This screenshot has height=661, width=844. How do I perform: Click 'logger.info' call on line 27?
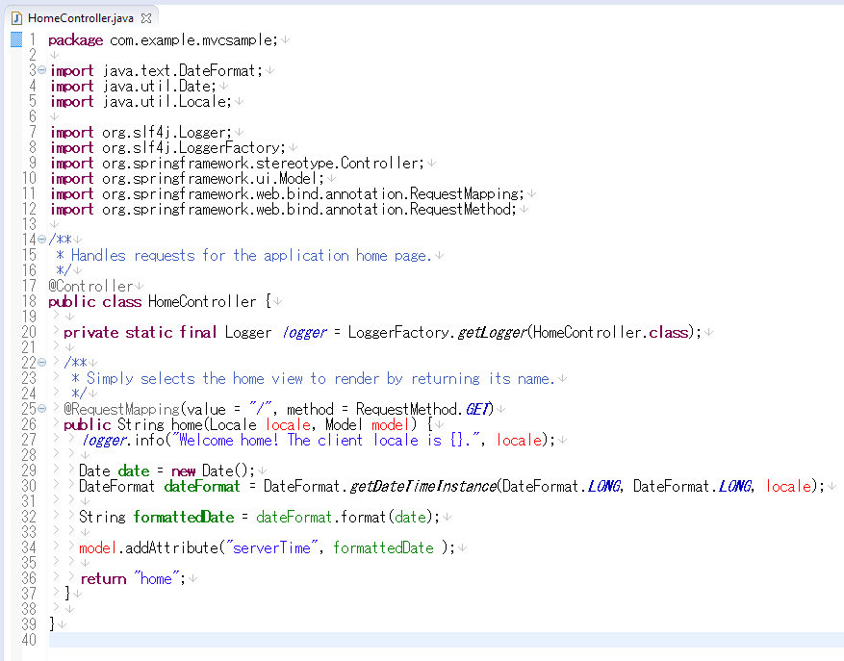coord(123,440)
